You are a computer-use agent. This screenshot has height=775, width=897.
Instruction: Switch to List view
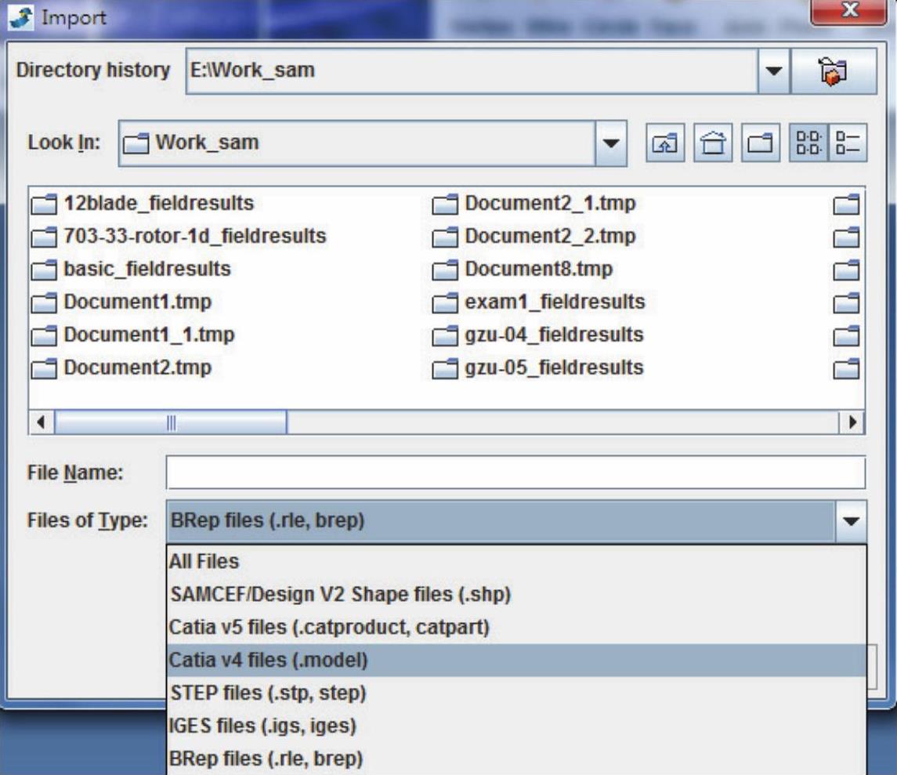[x=808, y=143]
